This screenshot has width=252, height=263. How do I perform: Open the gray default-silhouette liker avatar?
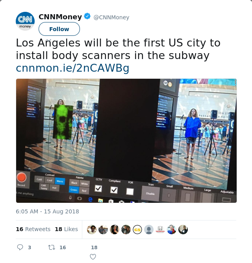149,230
